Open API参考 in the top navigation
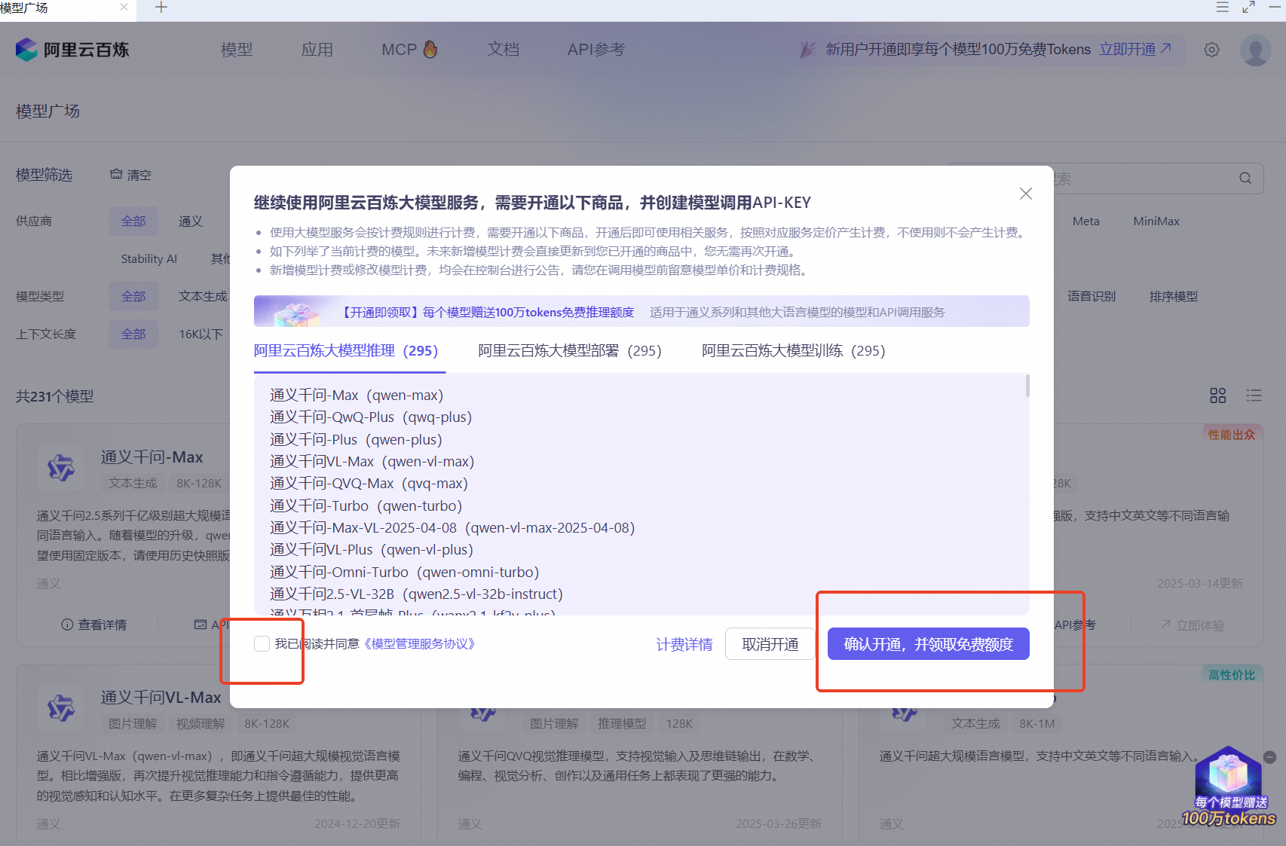The width and height of the screenshot is (1286, 846). coord(596,50)
